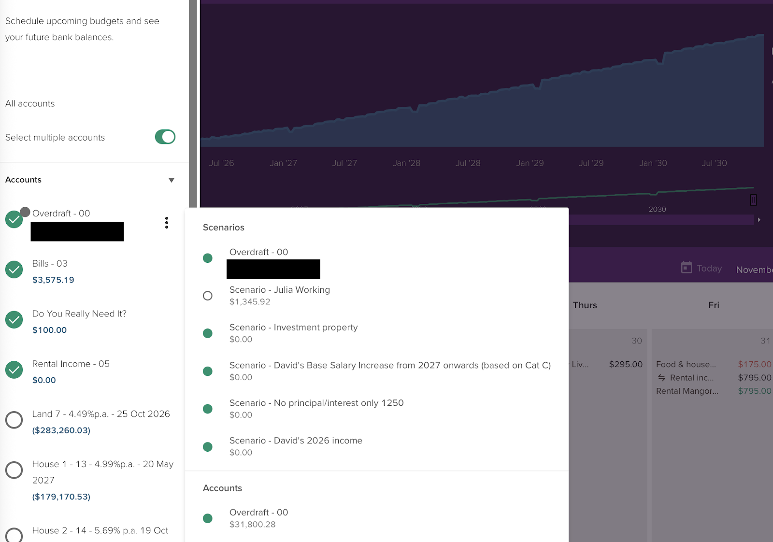The width and height of the screenshot is (773, 542).
Task: Open the three-dot menu for Overdraft account
Action: [167, 223]
